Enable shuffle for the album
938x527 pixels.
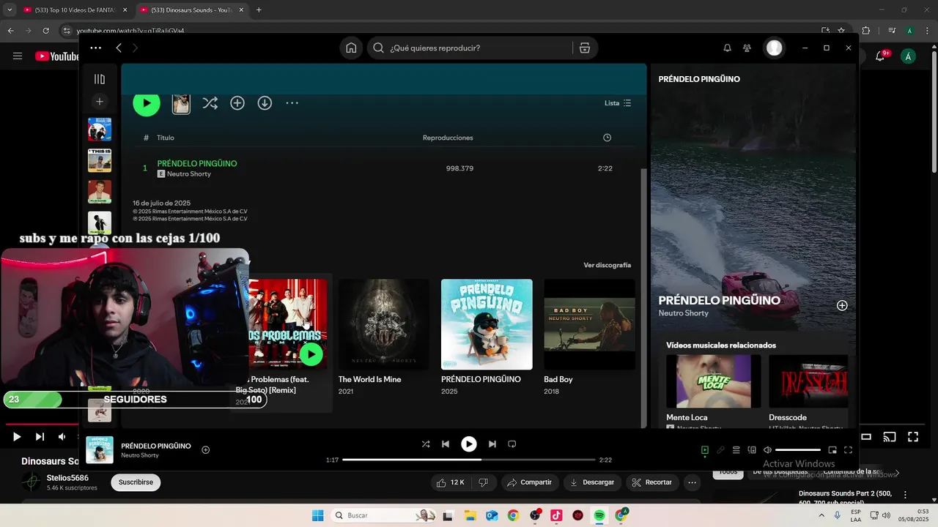click(210, 103)
